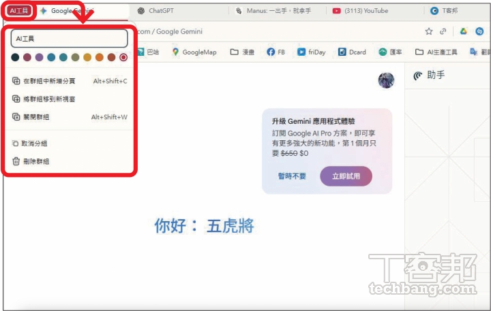Pick the orange group color
491x311 pixels.
click(100, 57)
